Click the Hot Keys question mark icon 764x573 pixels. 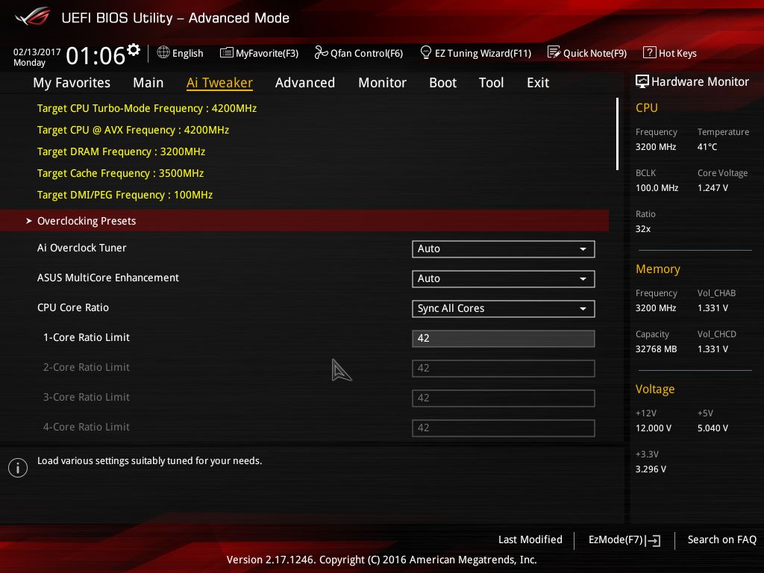[x=649, y=52]
